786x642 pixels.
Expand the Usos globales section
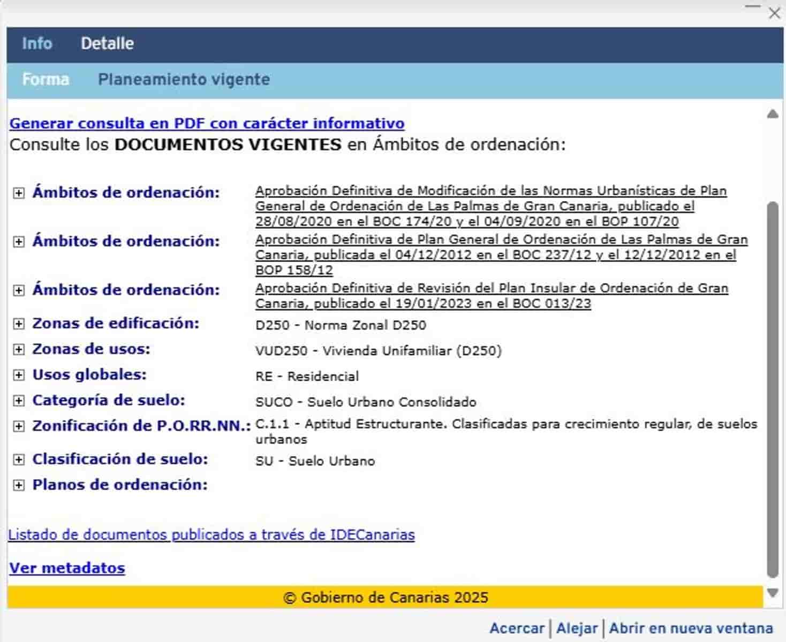pyautogui.click(x=19, y=376)
